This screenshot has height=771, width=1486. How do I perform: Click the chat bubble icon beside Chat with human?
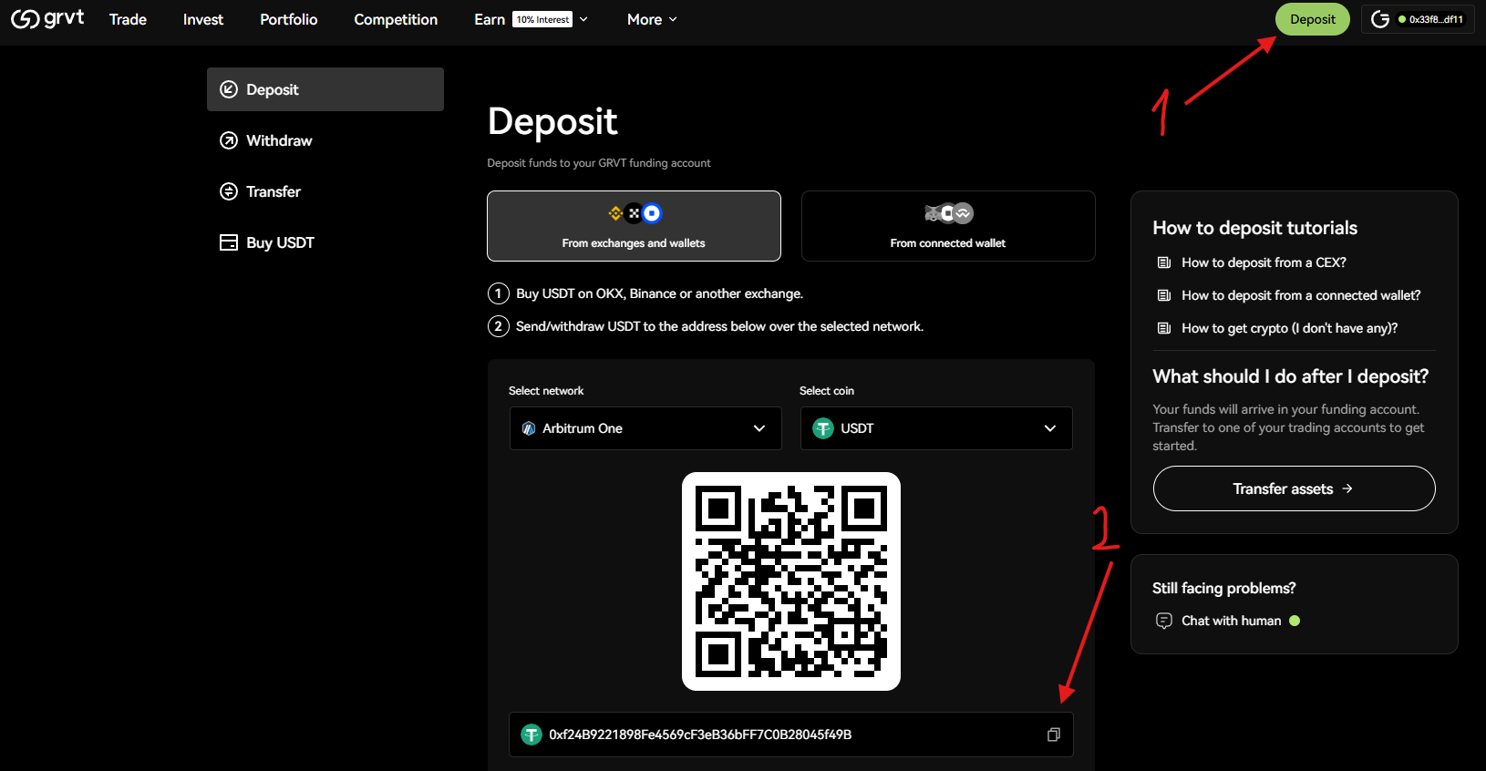click(x=1164, y=621)
